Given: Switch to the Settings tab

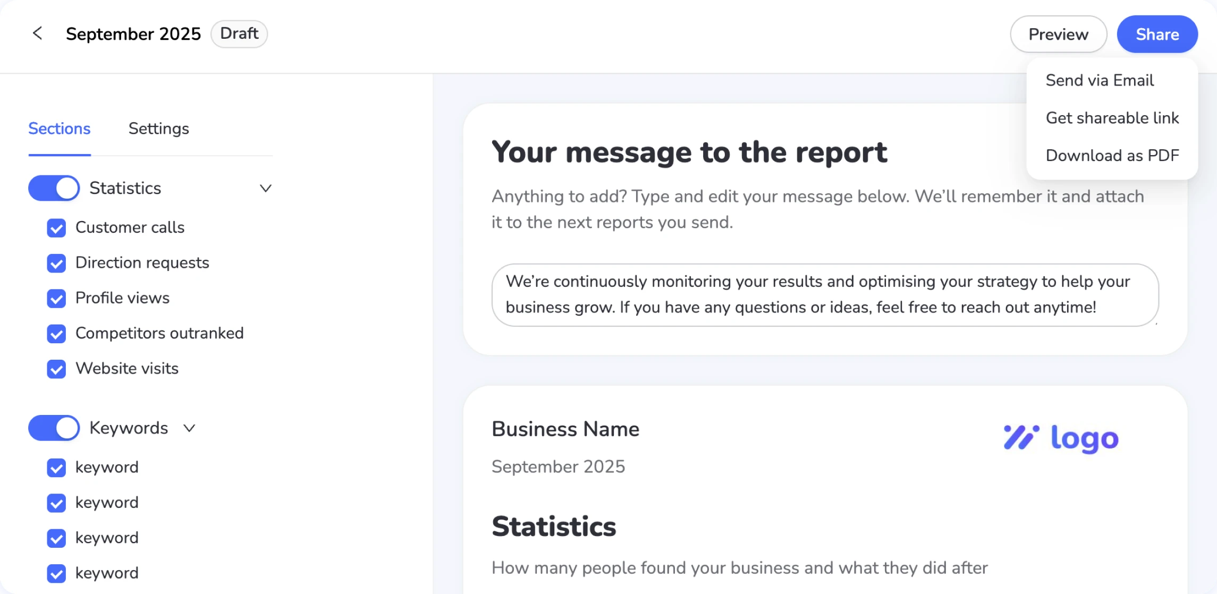Looking at the screenshot, I should point(158,129).
